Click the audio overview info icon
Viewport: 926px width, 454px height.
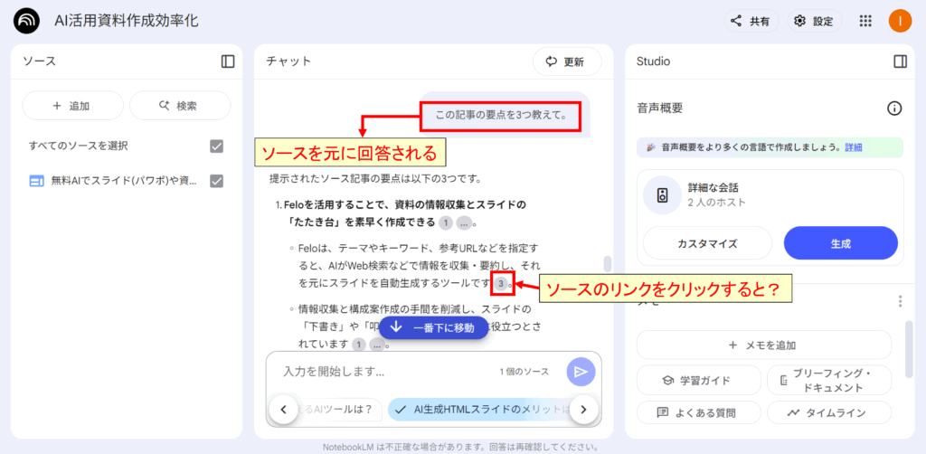pyautogui.click(x=894, y=108)
